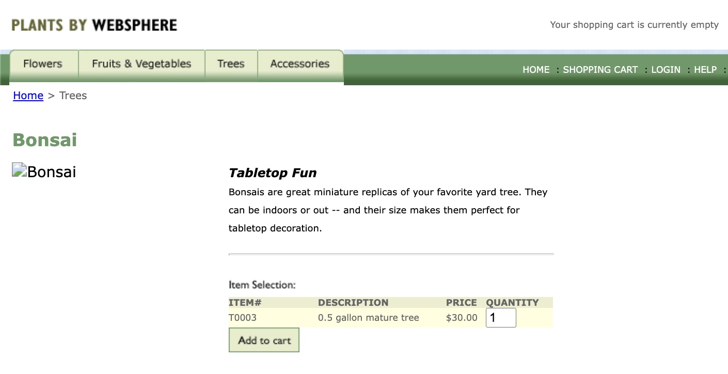The height and width of the screenshot is (374, 728).
Task: Click the broken Bonsai product image
Action: tap(44, 172)
